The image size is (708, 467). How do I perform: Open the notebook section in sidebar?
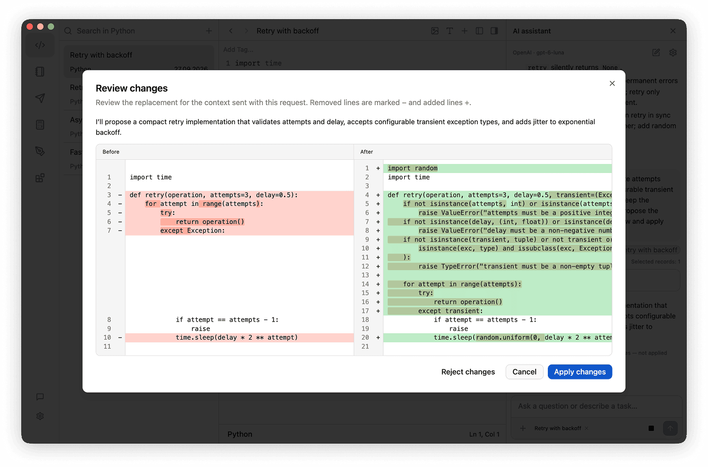[x=40, y=72]
